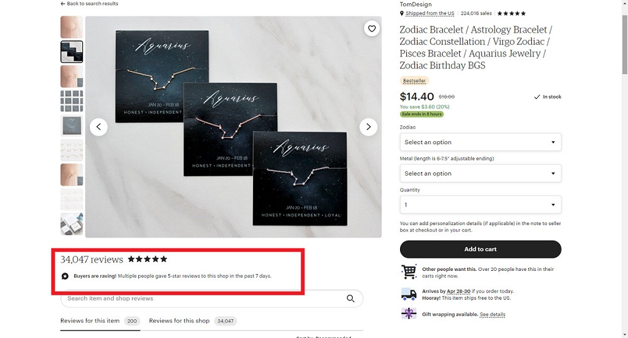Click the shopping cart icon near Other people want this
Screen dimensions: 628x338
coord(409,272)
